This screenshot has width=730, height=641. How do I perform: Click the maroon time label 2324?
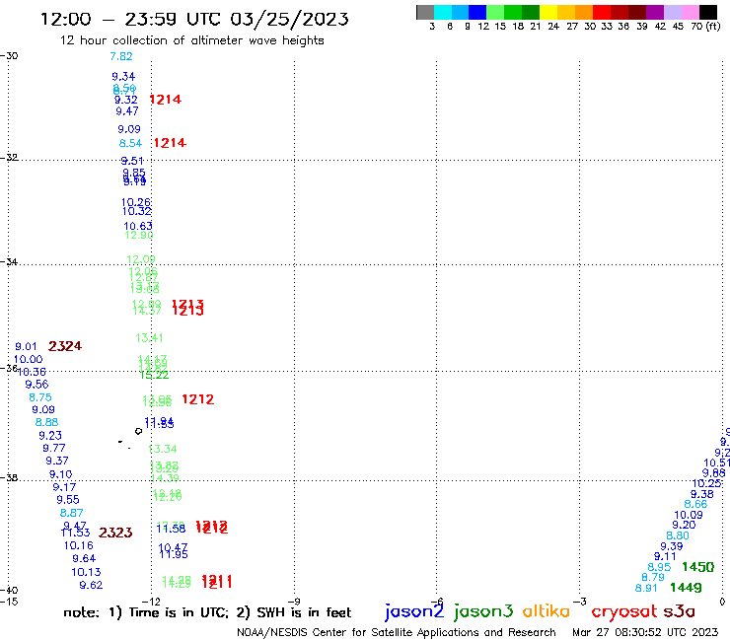pos(65,346)
